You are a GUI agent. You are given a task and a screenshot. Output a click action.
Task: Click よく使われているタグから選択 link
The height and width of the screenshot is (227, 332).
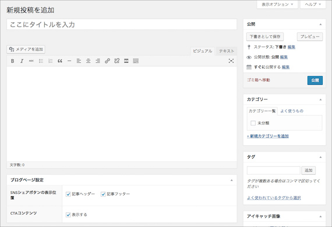274,198
